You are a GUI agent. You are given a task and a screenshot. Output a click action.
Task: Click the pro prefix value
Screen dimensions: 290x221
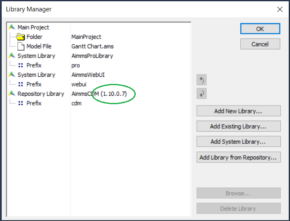click(75, 66)
